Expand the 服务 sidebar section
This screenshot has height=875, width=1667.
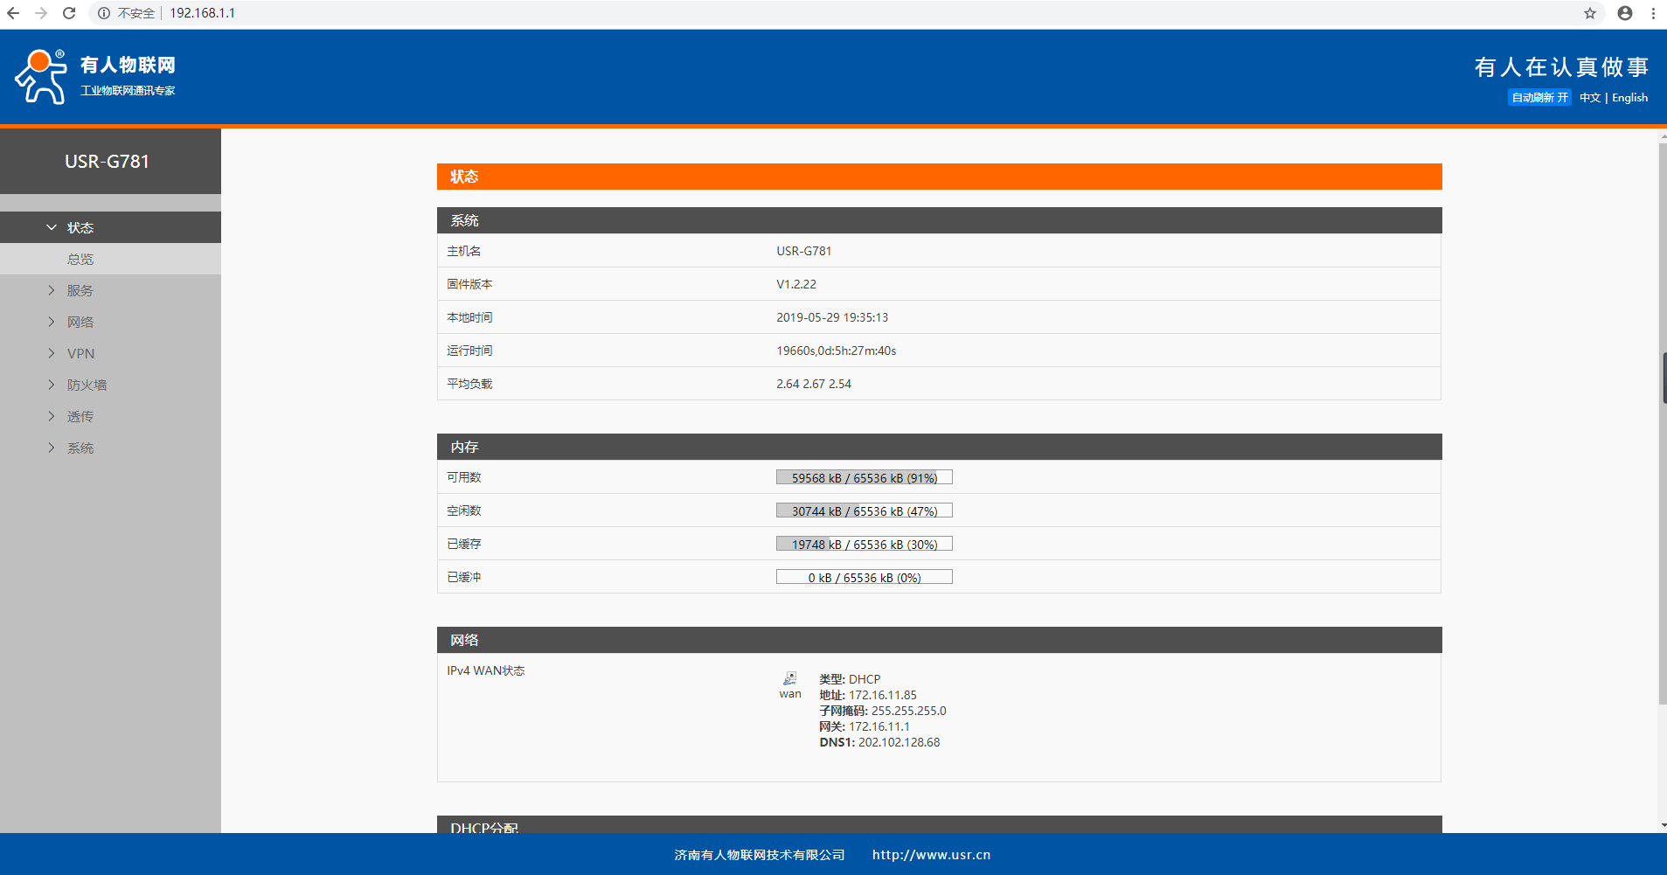[80, 290]
